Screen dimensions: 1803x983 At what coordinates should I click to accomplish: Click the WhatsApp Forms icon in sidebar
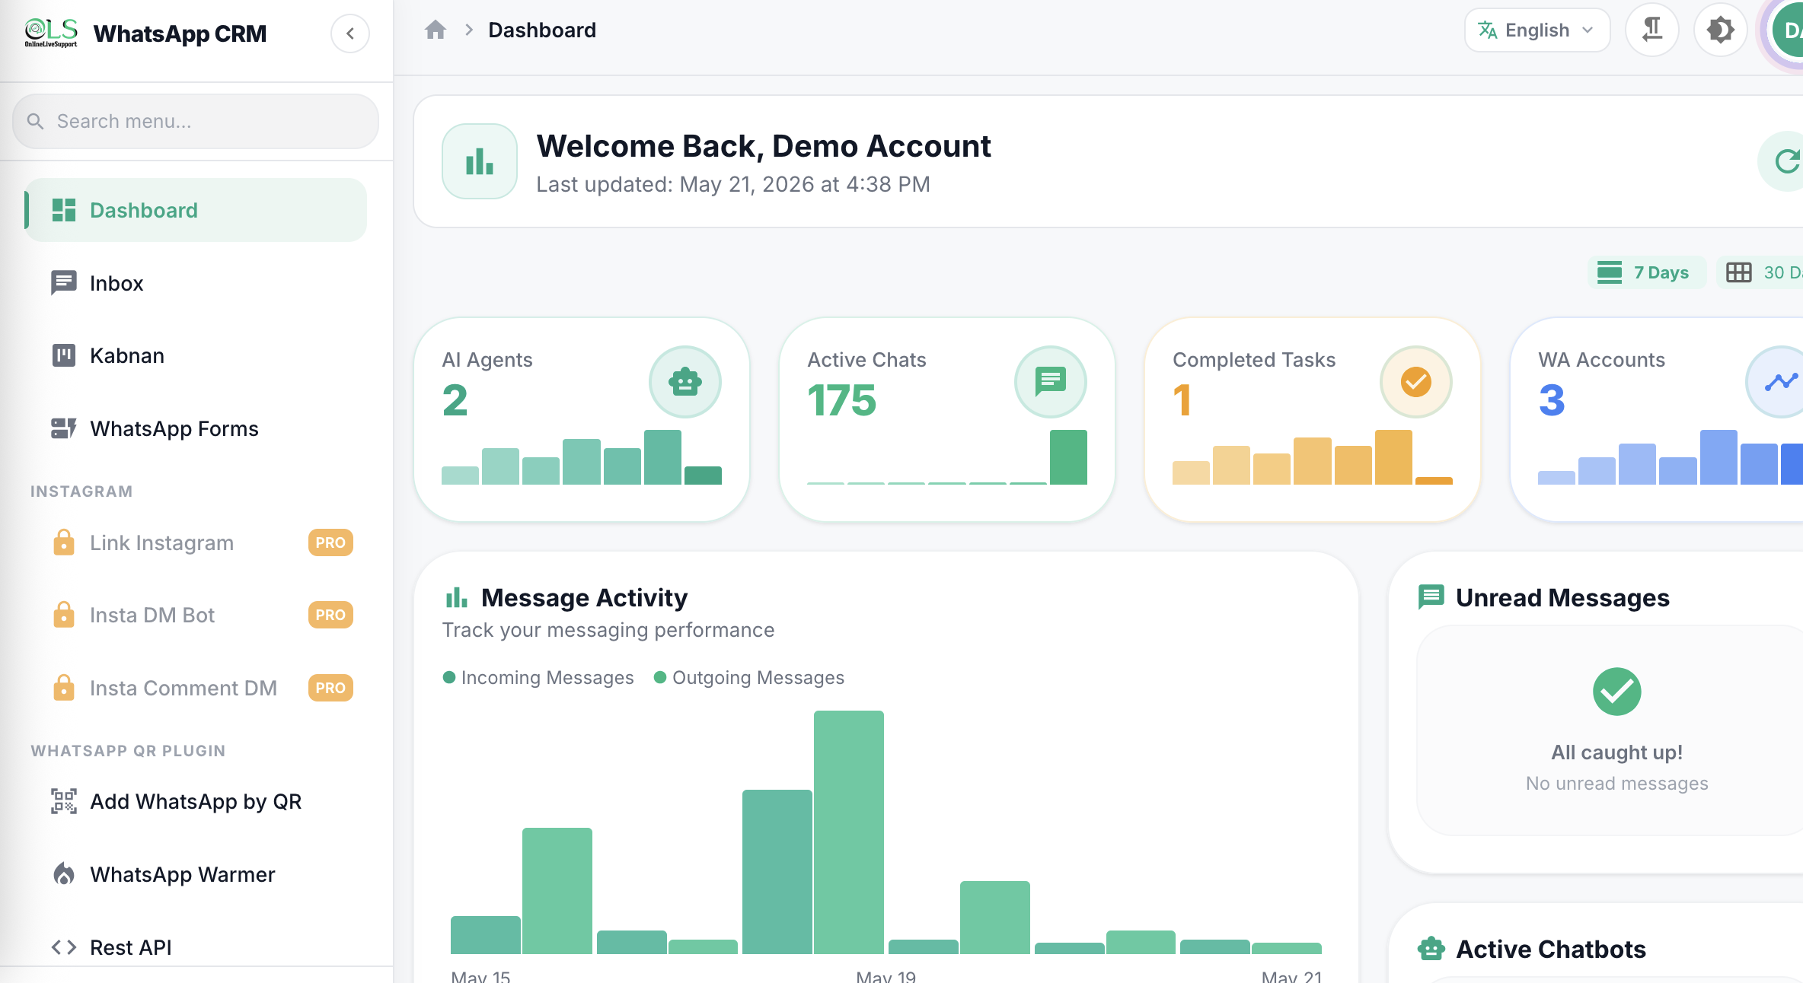pos(64,428)
